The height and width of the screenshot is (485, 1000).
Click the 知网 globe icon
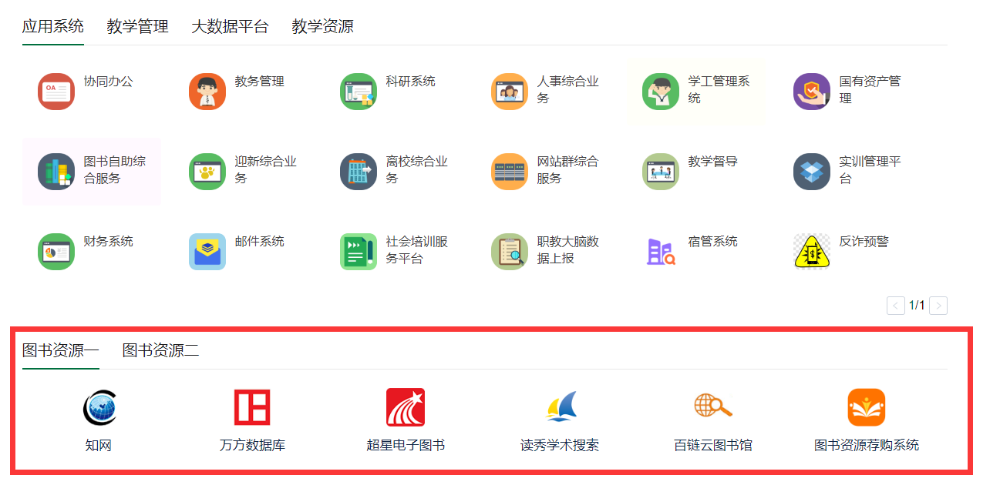click(99, 407)
